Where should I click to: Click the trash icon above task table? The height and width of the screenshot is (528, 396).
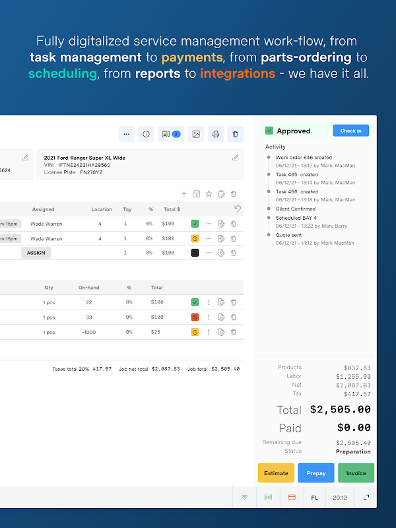234,193
